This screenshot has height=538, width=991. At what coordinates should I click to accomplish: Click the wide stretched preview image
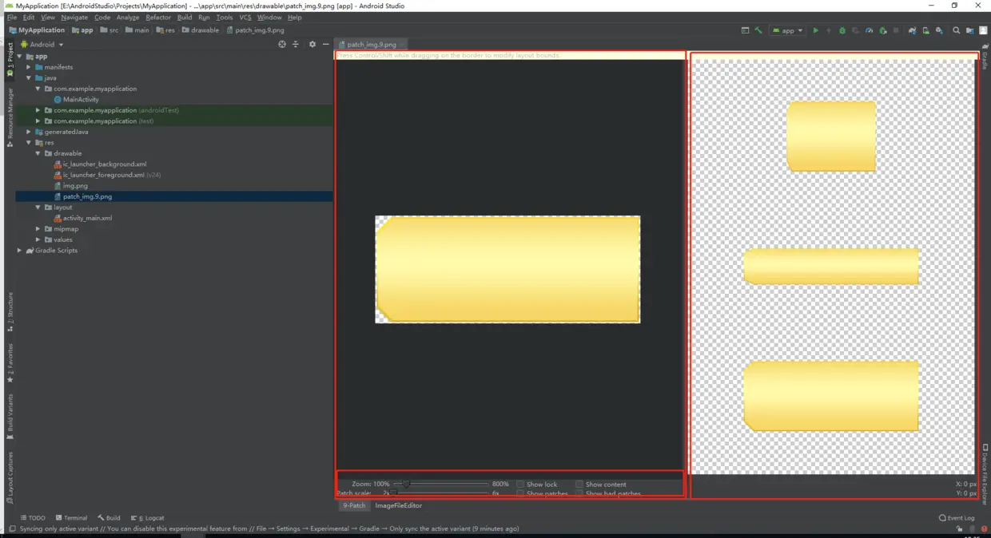coord(830,267)
